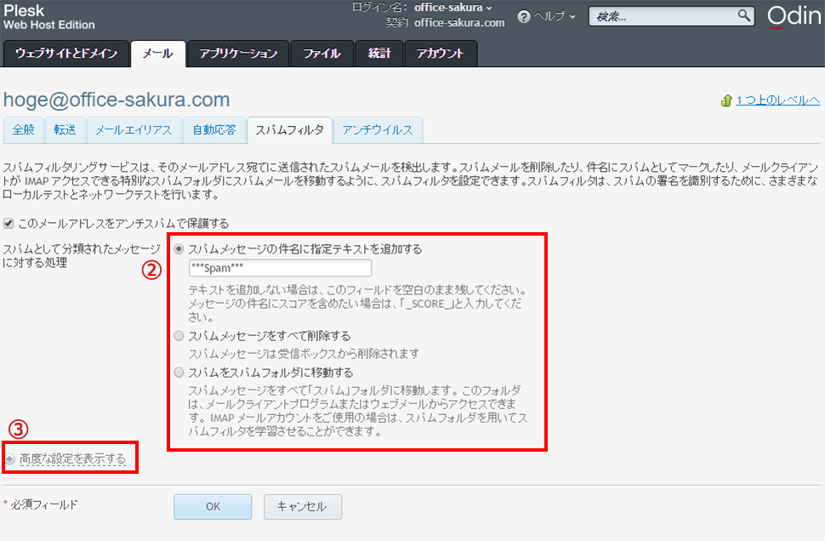This screenshot has width=825, height=541.
Task: Click the ***Spam*** subject text field
Action: (280, 268)
